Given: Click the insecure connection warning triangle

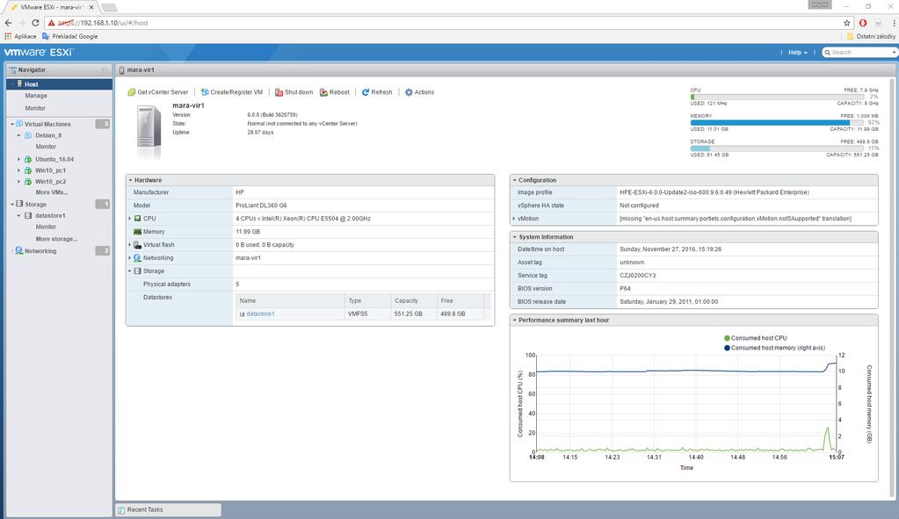Looking at the screenshot, I should point(51,23).
